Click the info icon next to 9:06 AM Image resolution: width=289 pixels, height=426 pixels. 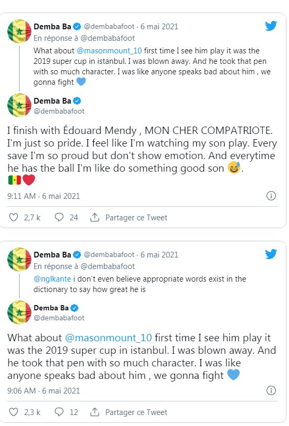pyautogui.click(x=271, y=390)
